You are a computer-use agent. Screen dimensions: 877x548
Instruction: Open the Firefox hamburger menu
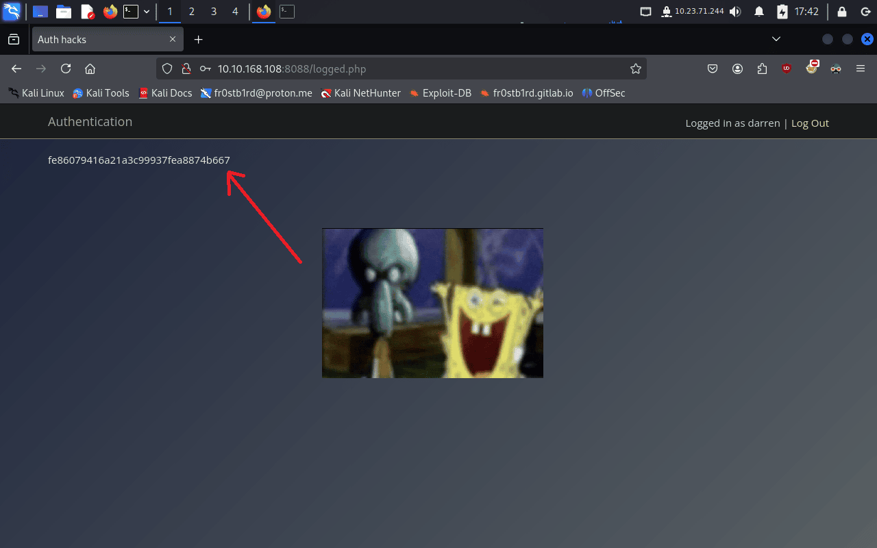(861, 68)
